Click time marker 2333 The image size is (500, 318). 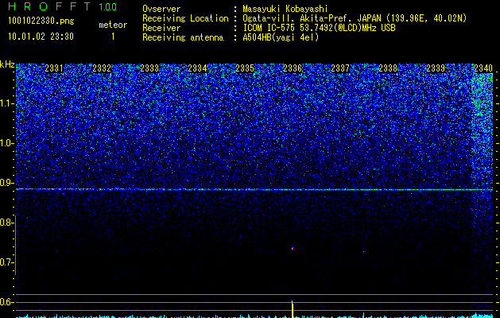coord(149,68)
